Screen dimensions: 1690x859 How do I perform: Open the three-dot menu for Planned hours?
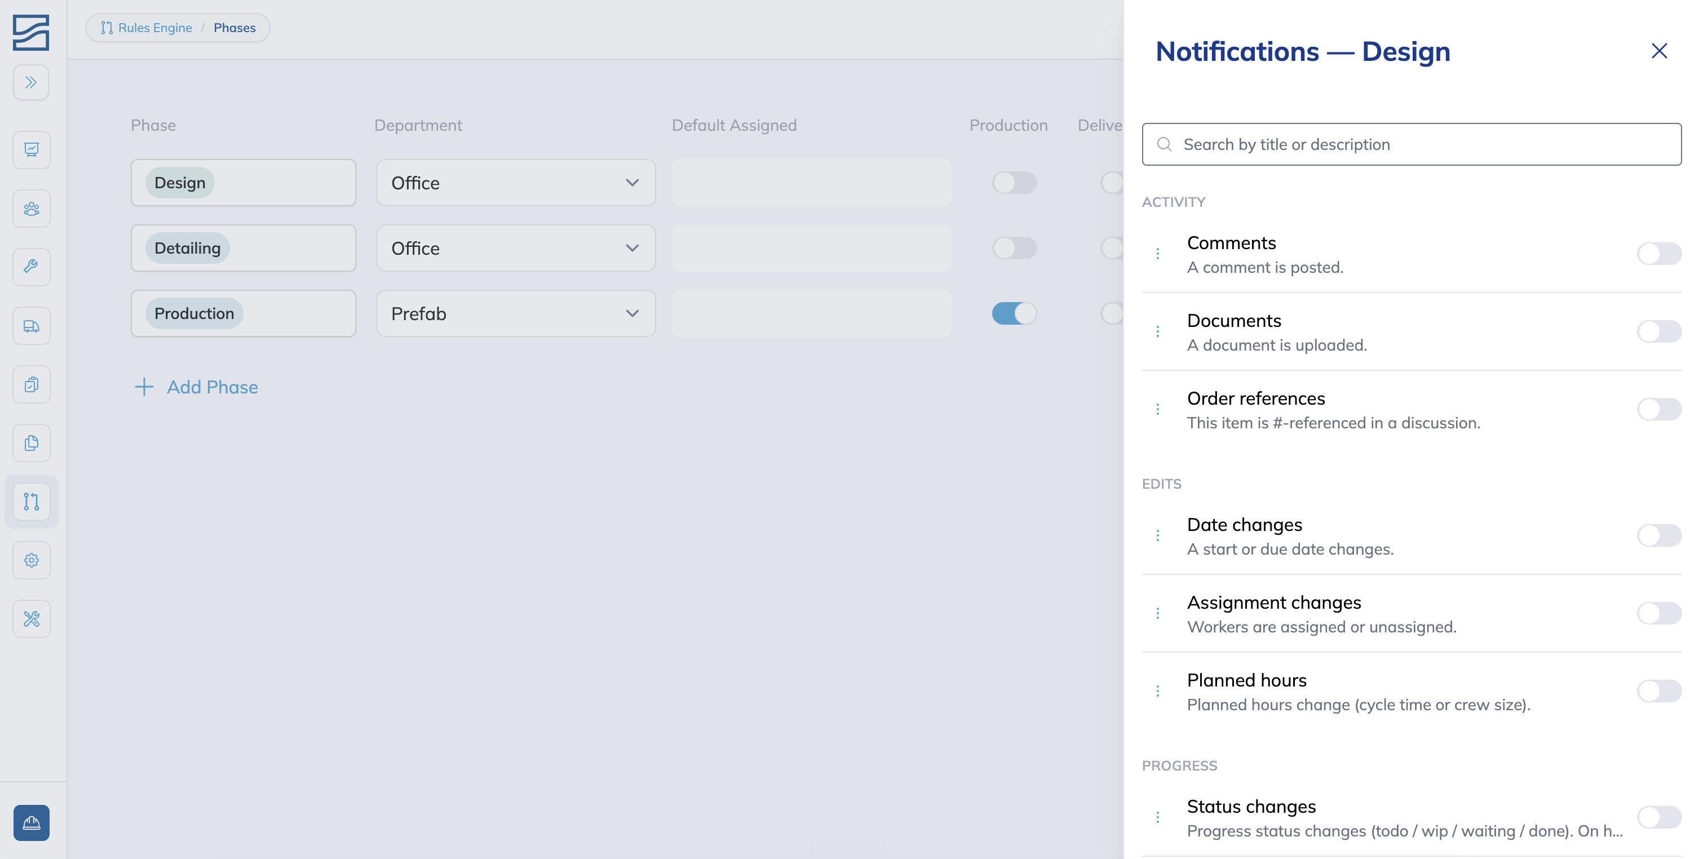(x=1158, y=692)
